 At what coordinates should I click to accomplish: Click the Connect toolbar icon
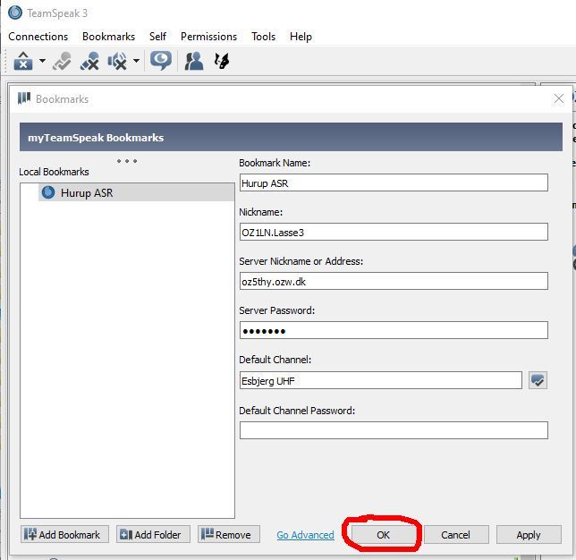(x=23, y=61)
